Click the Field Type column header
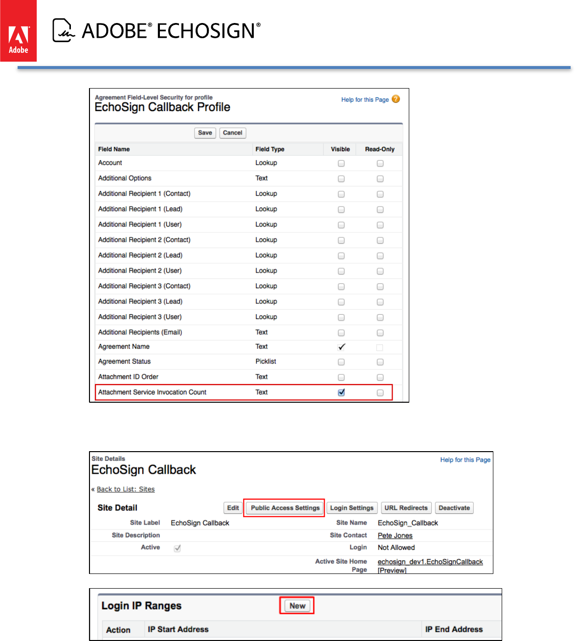The height and width of the screenshot is (641, 576). click(270, 149)
